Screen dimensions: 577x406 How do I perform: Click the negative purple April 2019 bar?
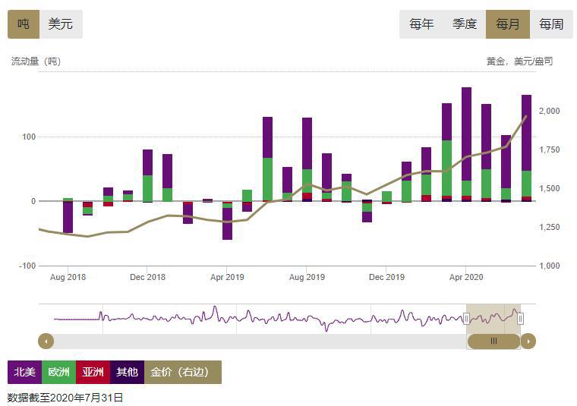coord(227,224)
